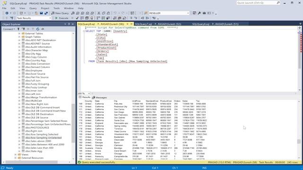Open the File menu

tap(4, 8)
